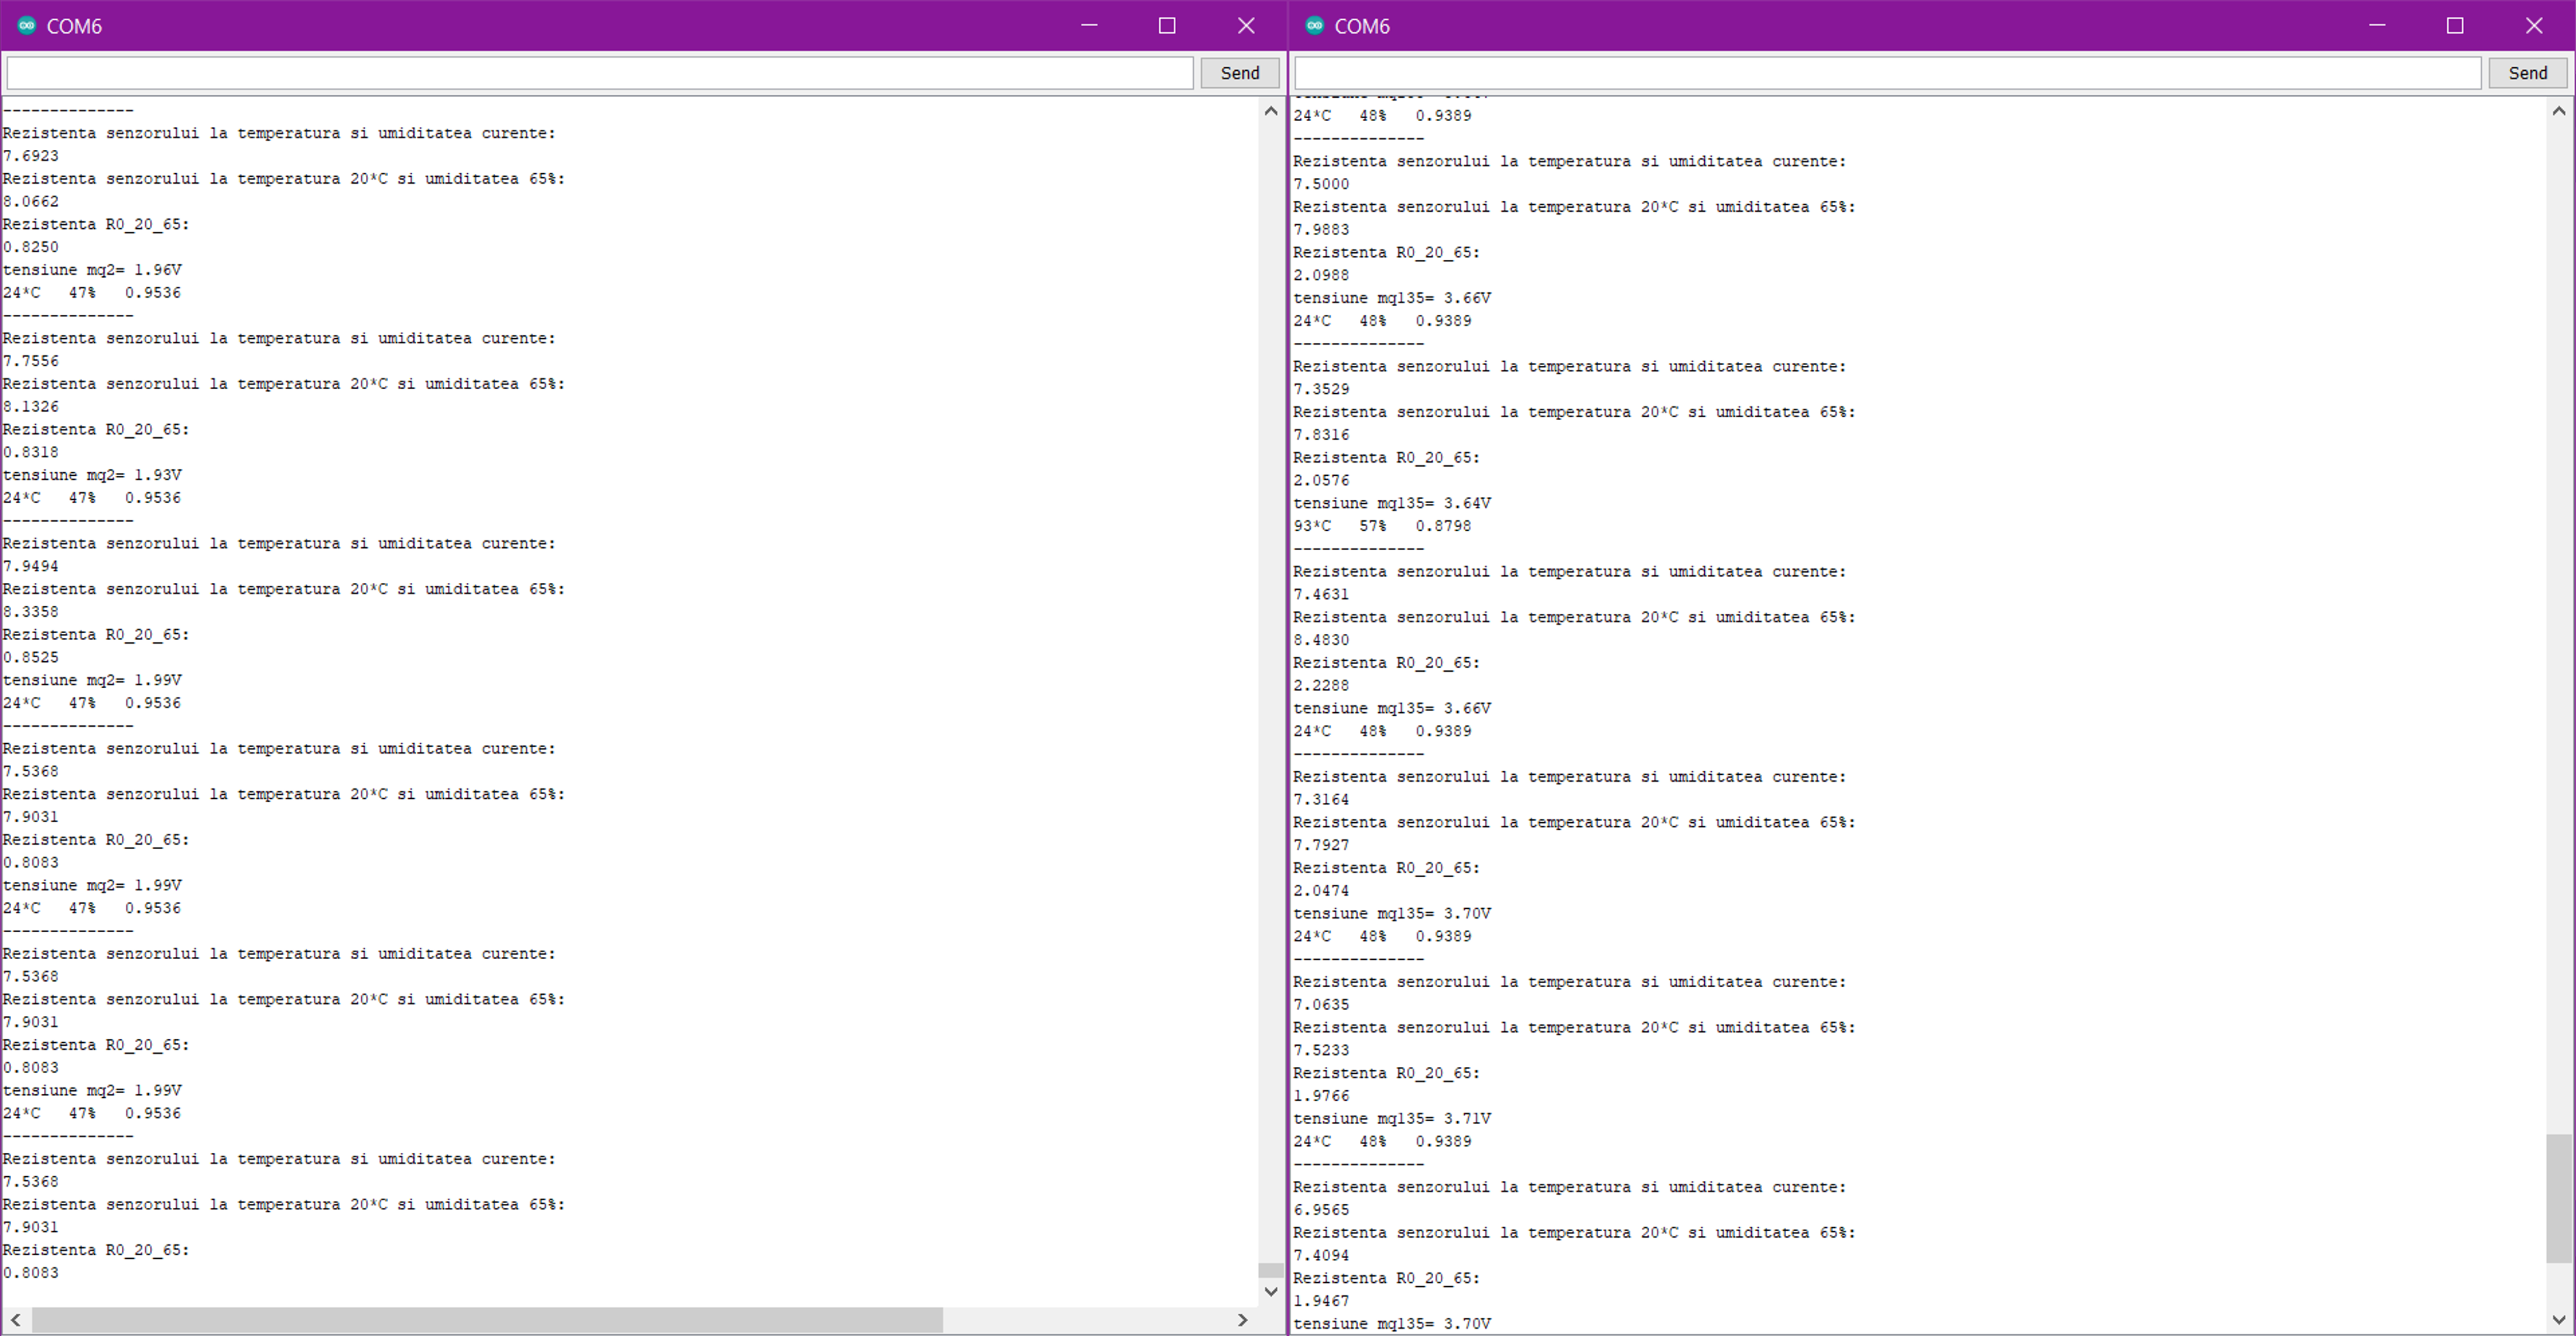Click the vertical scrollbar thumb in right window

point(2559,1198)
